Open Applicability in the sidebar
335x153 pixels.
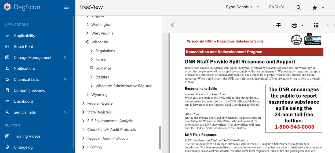click(24, 36)
